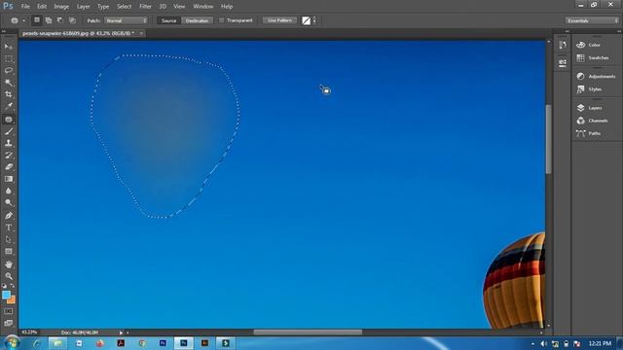Select the Magic Wand tool

[x=9, y=83]
